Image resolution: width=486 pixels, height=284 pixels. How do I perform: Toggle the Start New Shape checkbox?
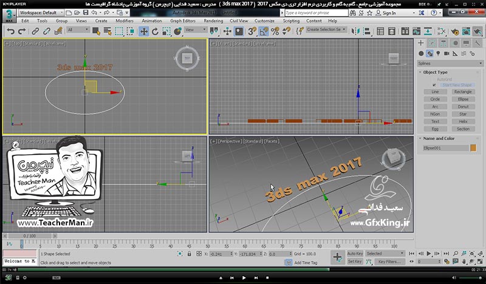click(434, 85)
